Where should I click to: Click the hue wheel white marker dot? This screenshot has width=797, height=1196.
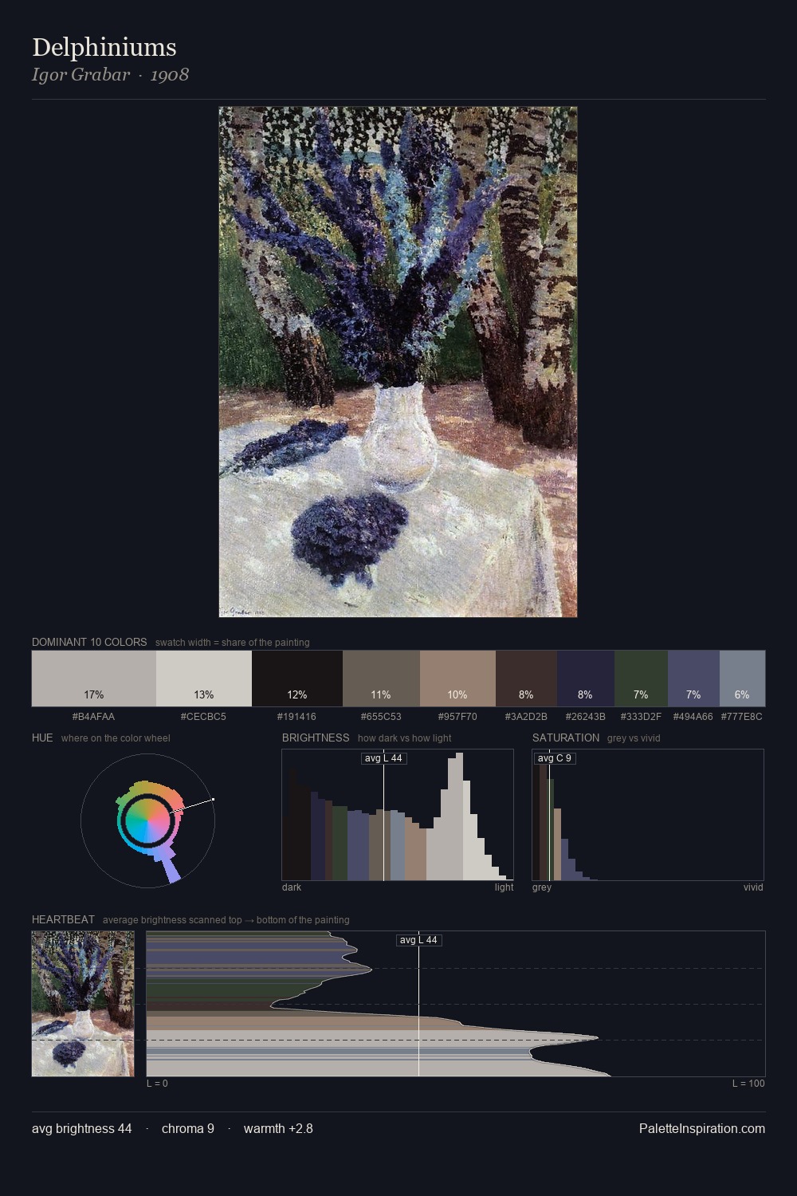[213, 799]
